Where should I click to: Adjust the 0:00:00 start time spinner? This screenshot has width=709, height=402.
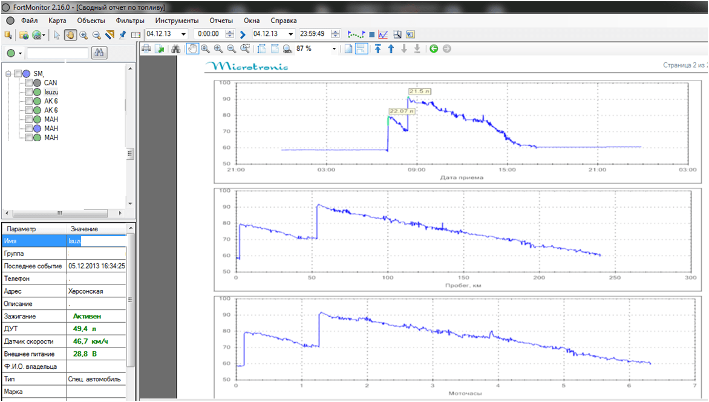coord(230,34)
